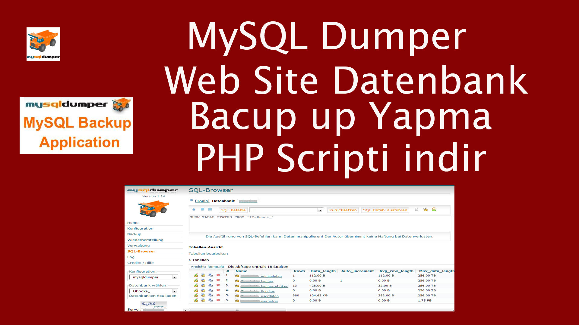
Task: Click the home icon in SQL toolbar
Action: (194, 209)
